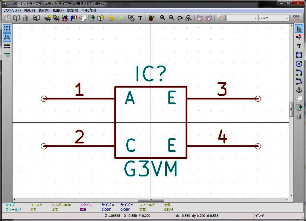
Task: Toggle the cursor shape button
Action: 7,55
